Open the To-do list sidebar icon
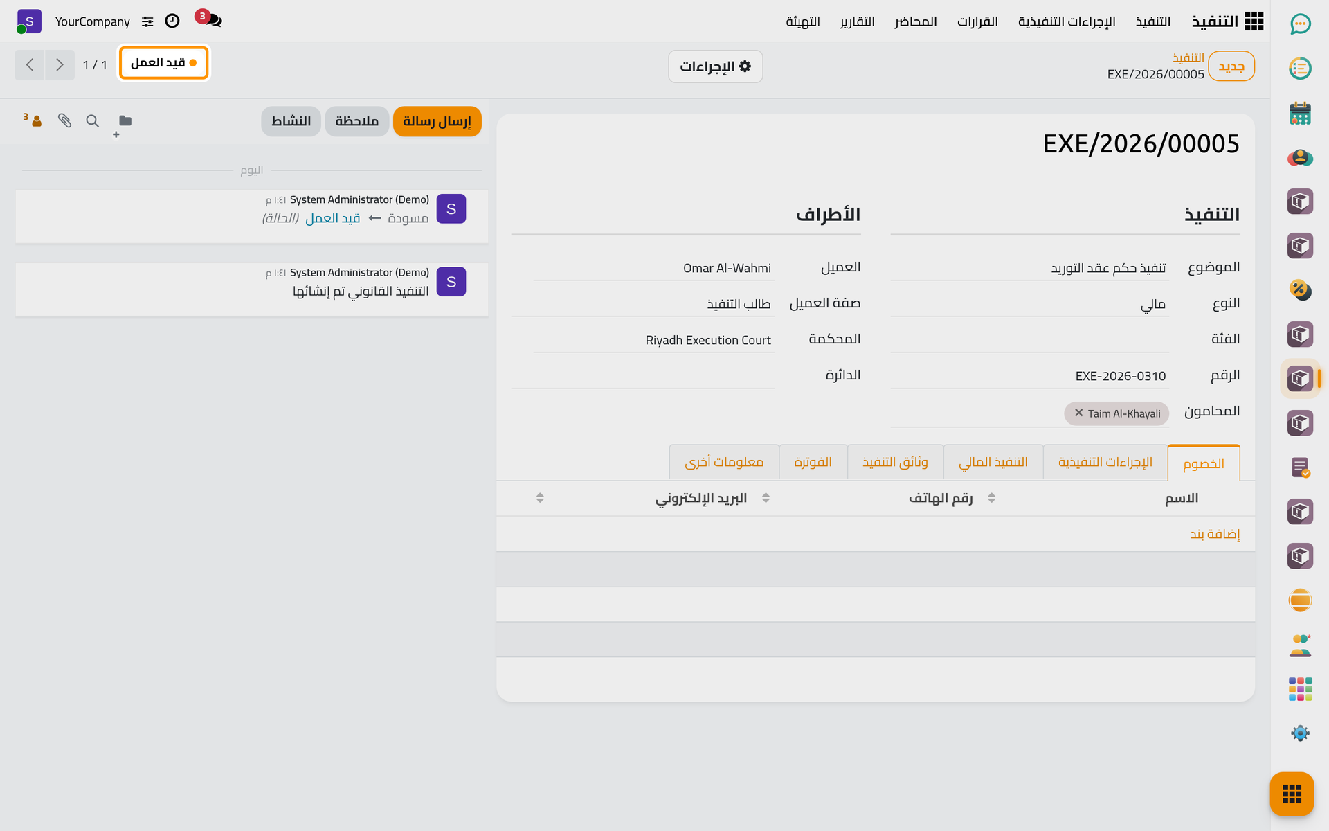The image size is (1329, 831). [x=1300, y=69]
